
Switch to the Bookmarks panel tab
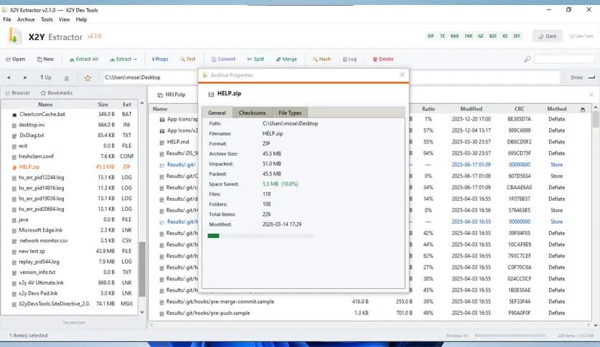pyautogui.click(x=56, y=93)
